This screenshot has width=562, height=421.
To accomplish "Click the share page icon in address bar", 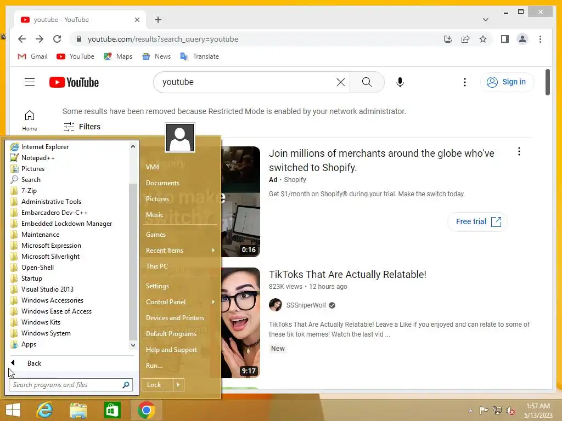I will pos(465,39).
